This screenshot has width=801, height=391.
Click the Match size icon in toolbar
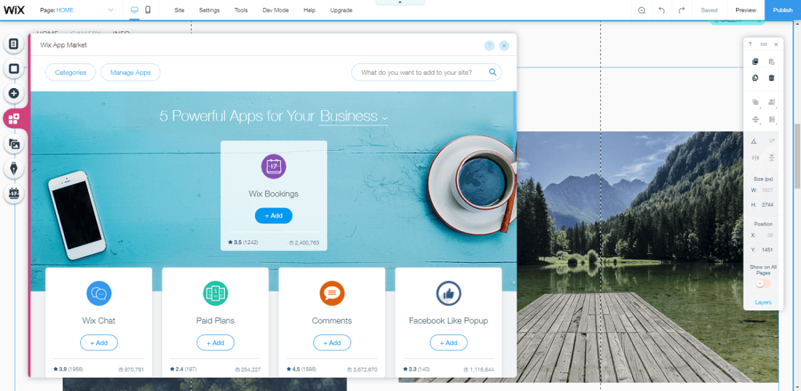pos(771,119)
